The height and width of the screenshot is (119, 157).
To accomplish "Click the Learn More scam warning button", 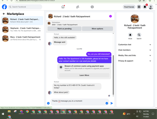I will [x=84, y=75].
